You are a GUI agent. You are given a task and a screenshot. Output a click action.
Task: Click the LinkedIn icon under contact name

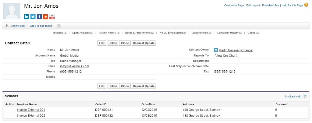tap(27, 17)
